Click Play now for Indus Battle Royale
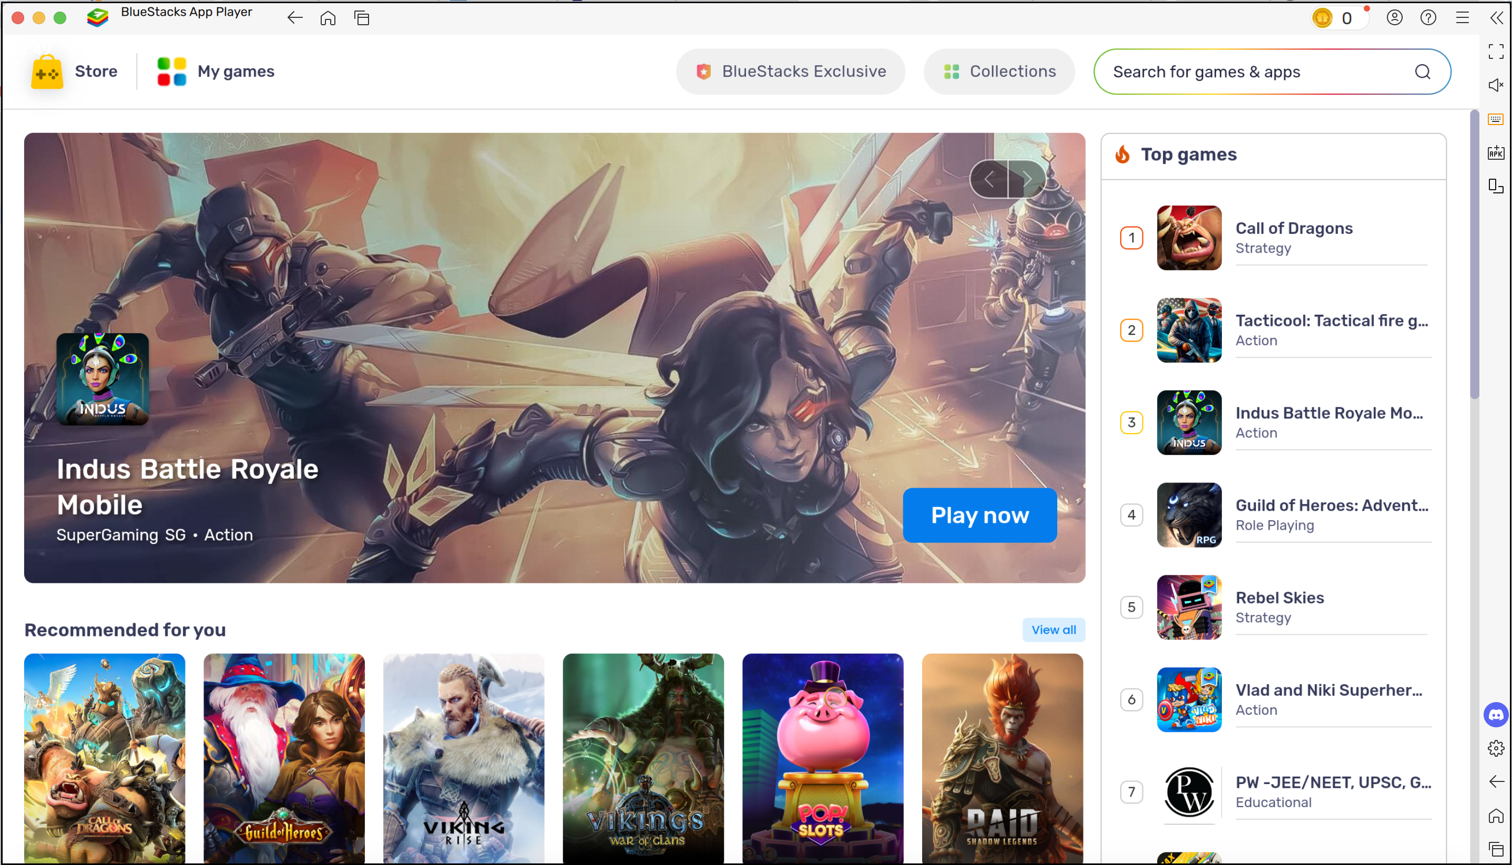Viewport: 1512px width, 865px height. 979,515
